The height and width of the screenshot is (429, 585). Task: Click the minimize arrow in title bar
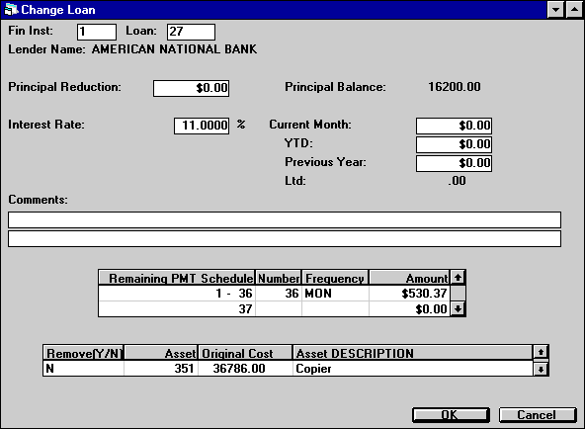click(x=555, y=9)
